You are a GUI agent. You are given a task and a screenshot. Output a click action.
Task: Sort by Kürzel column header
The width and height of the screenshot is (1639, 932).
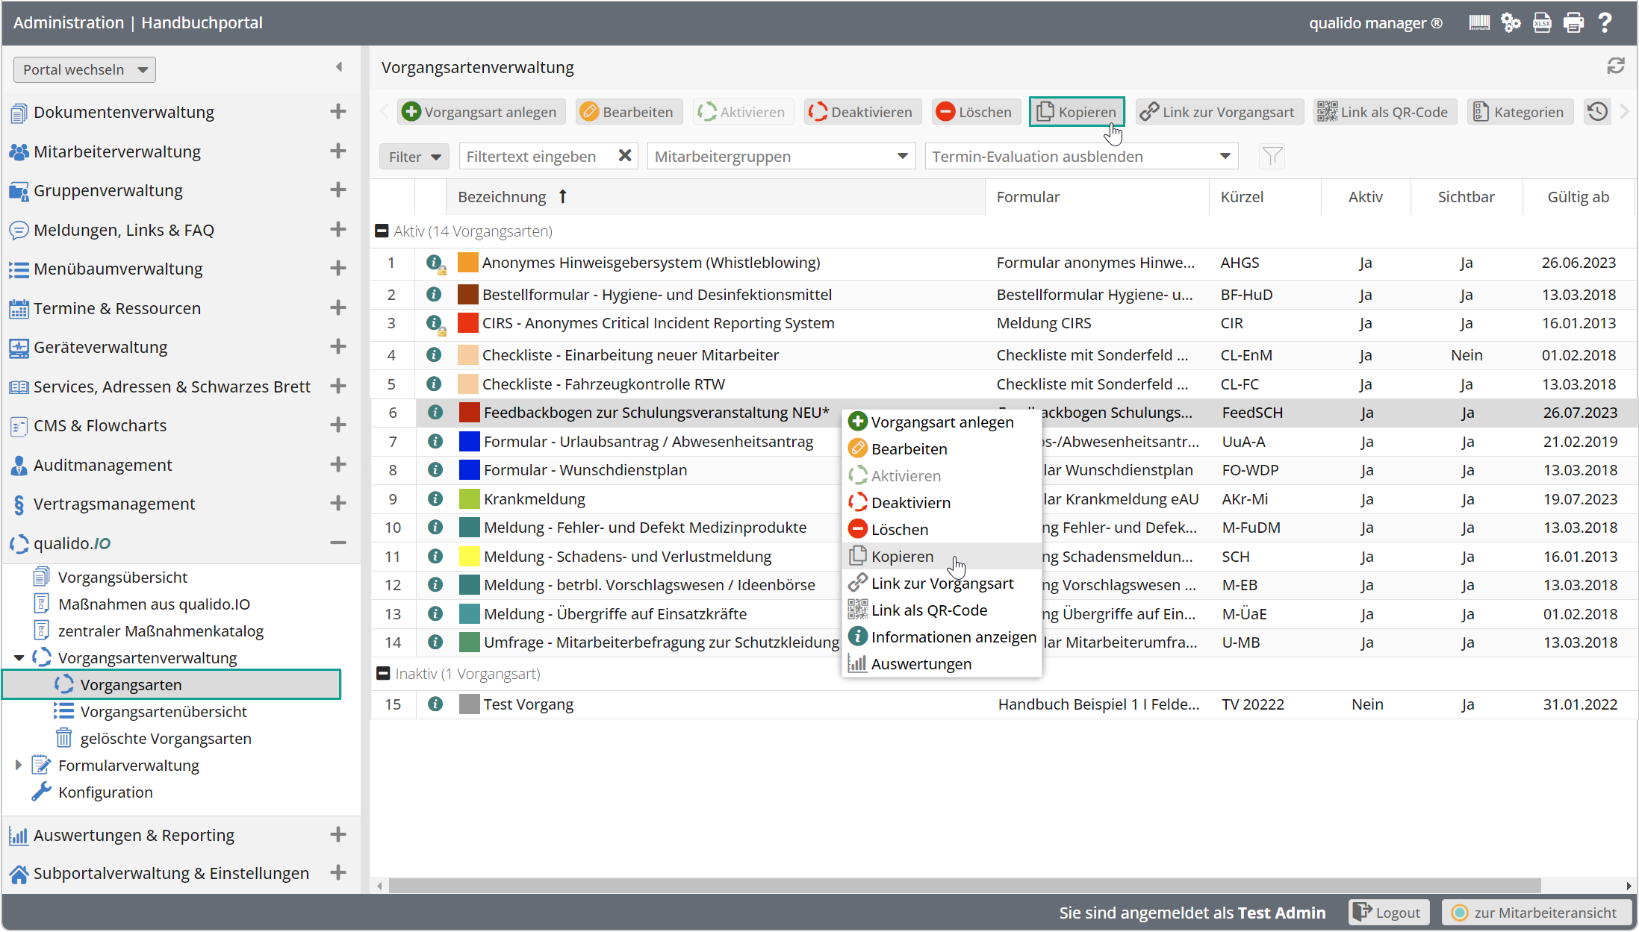pyautogui.click(x=1264, y=196)
